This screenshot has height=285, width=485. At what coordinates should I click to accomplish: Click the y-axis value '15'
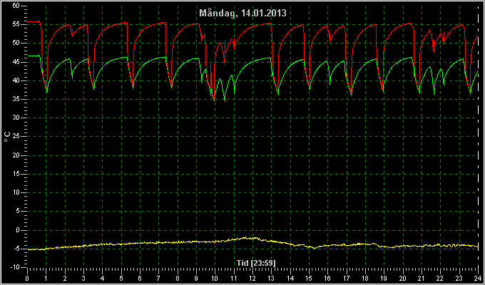click(x=16, y=174)
